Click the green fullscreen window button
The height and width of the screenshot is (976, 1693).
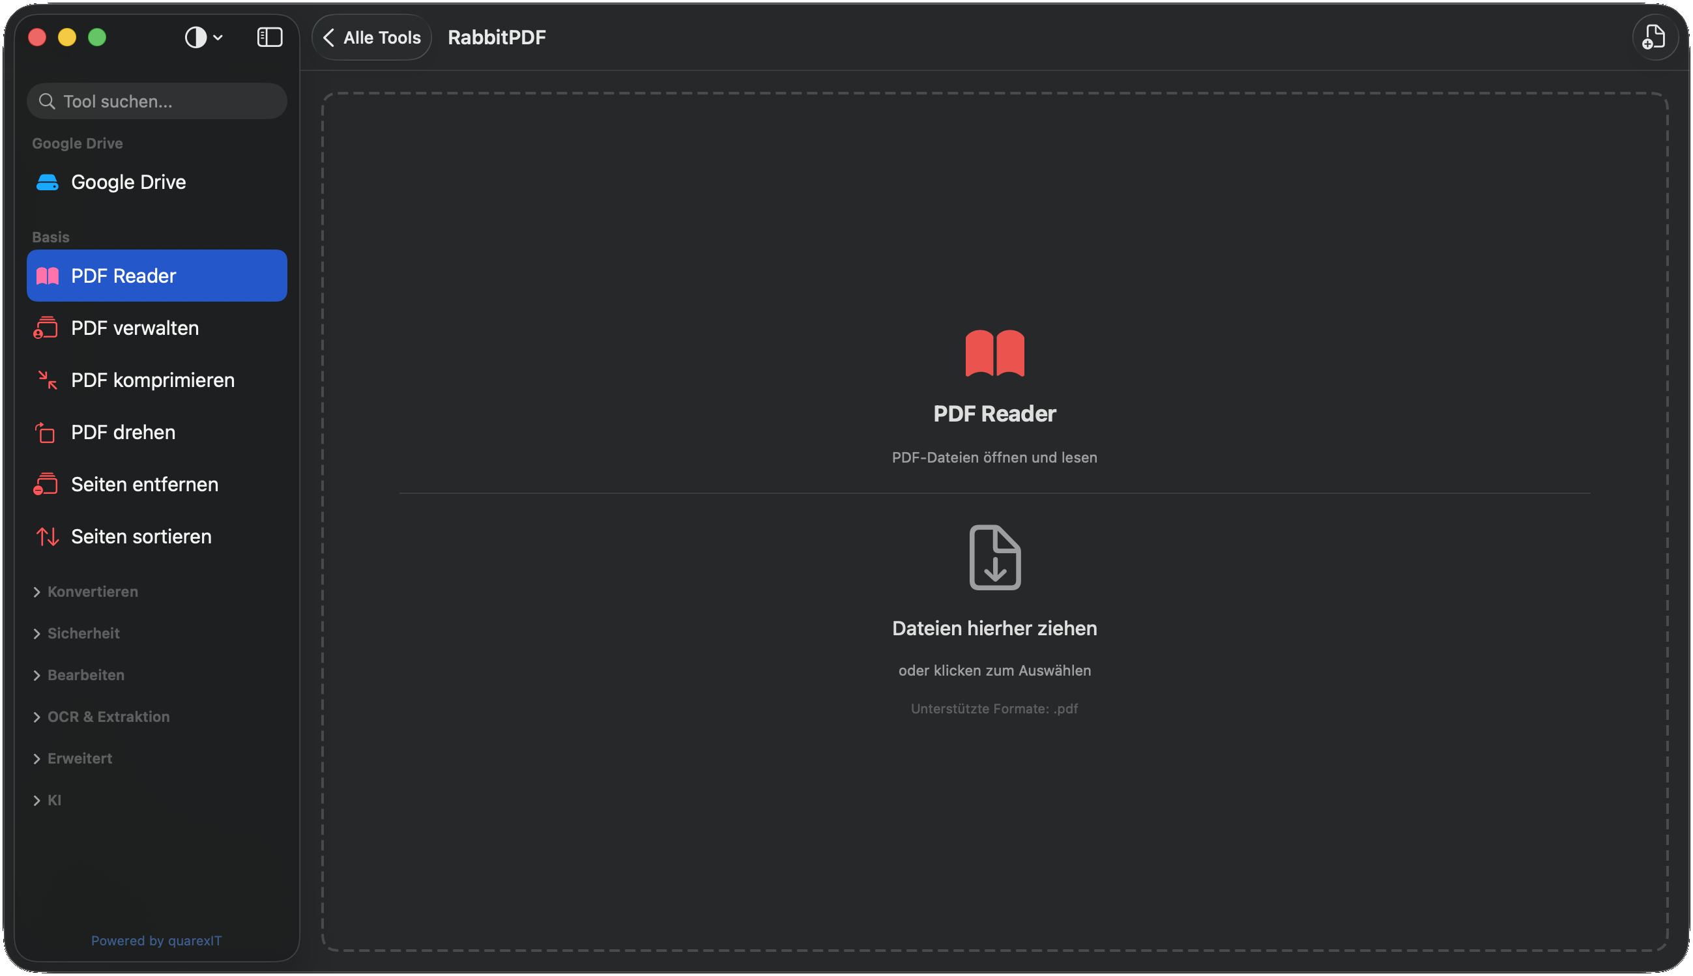[97, 38]
